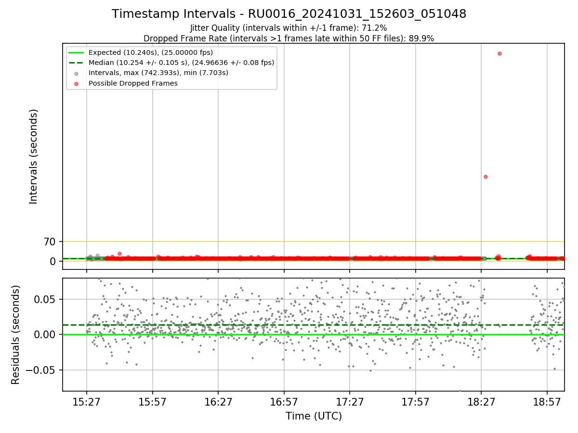Click the '18:57' time tick label
The width and height of the screenshot is (578, 433).
click(547, 401)
